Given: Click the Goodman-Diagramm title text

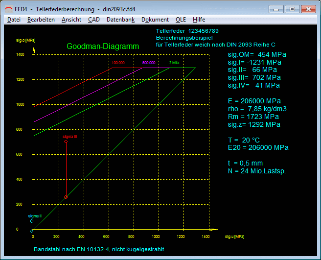Looking at the screenshot, I should [103, 46].
